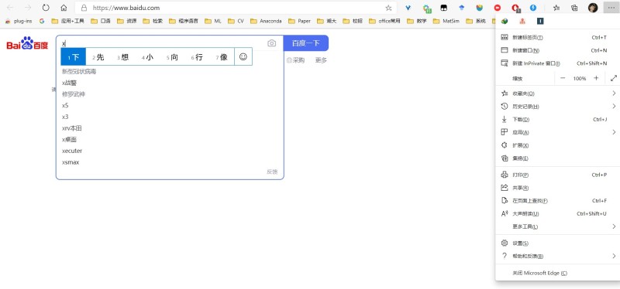This screenshot has width=620, height=289.
Task: Choose IME candidate 1 下
Action: pyautogui.click(x=73, y=56)
